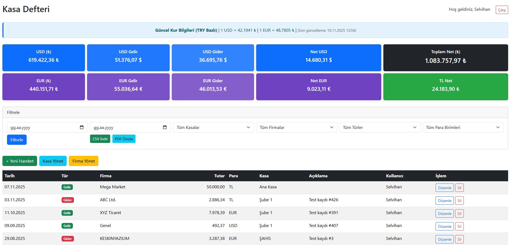510x245 pixels.
Task: Open Kasa Yönet management
Action: point(53,161)
